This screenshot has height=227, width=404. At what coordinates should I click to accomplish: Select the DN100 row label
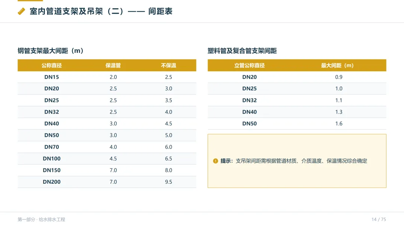pos(52,159)
